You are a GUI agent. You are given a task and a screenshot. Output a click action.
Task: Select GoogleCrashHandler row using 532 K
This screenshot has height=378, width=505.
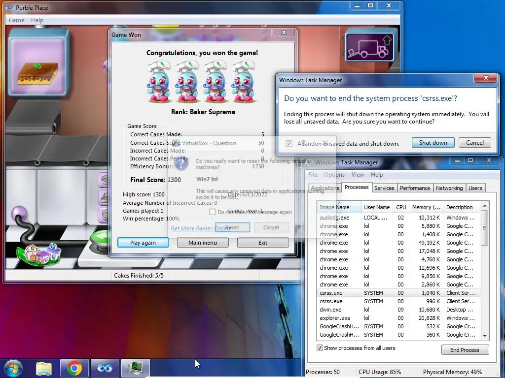click(398, 326)
